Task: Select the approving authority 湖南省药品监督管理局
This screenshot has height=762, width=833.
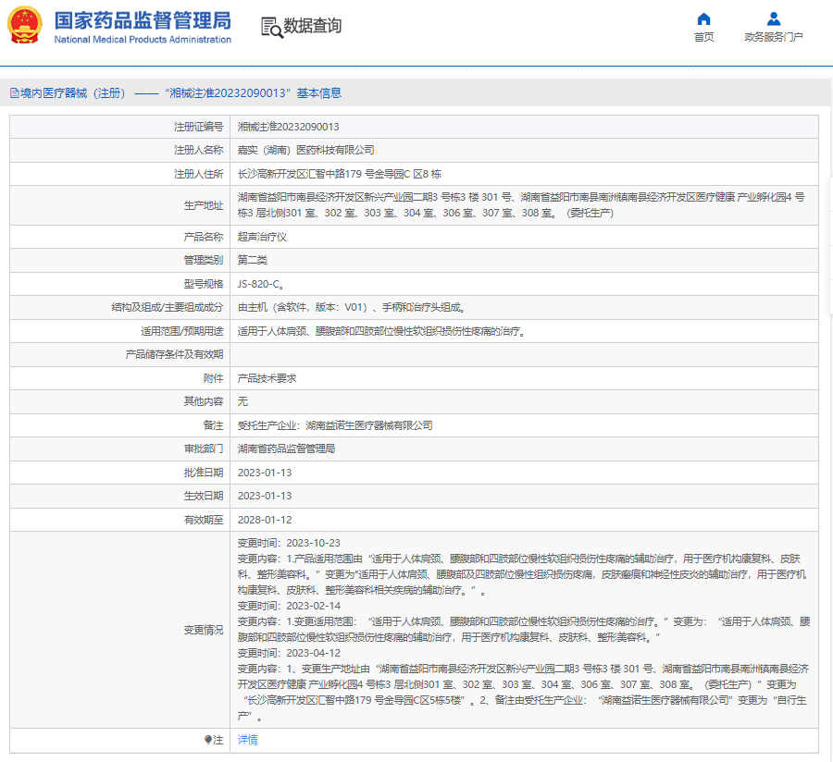Action: point(286,449)
